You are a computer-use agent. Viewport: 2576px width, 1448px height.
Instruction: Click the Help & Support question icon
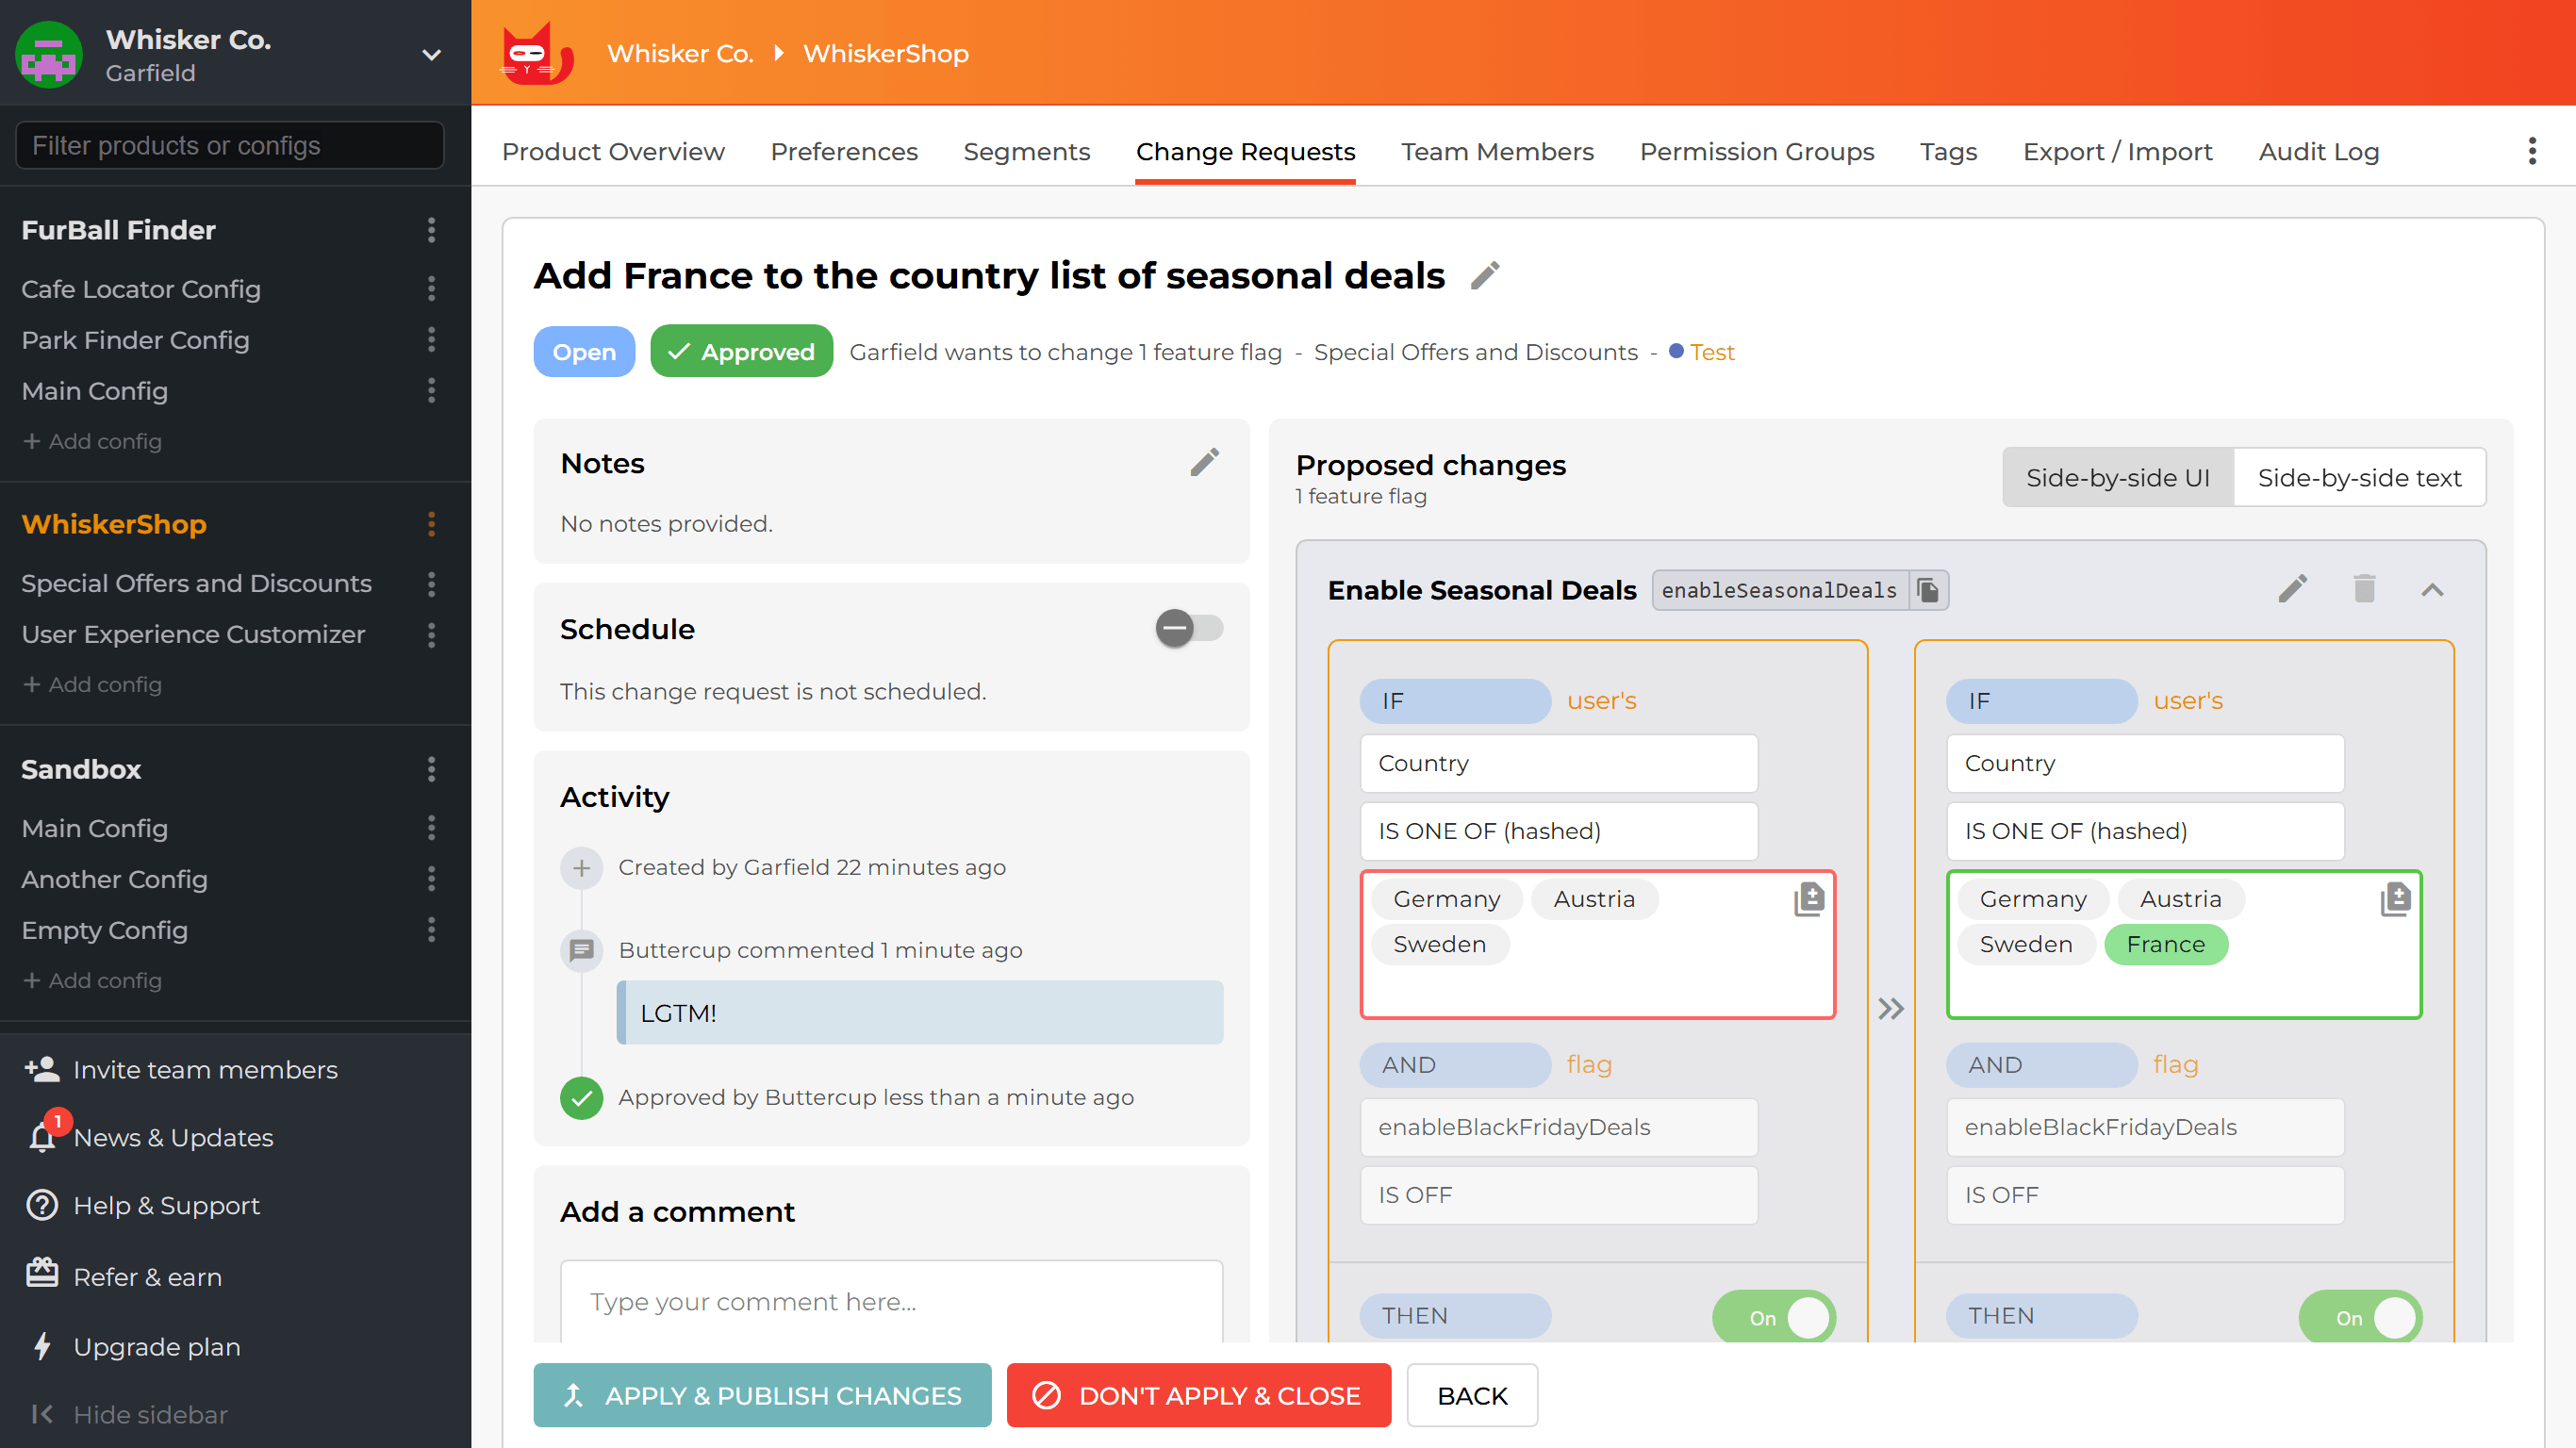point(42,1205)
